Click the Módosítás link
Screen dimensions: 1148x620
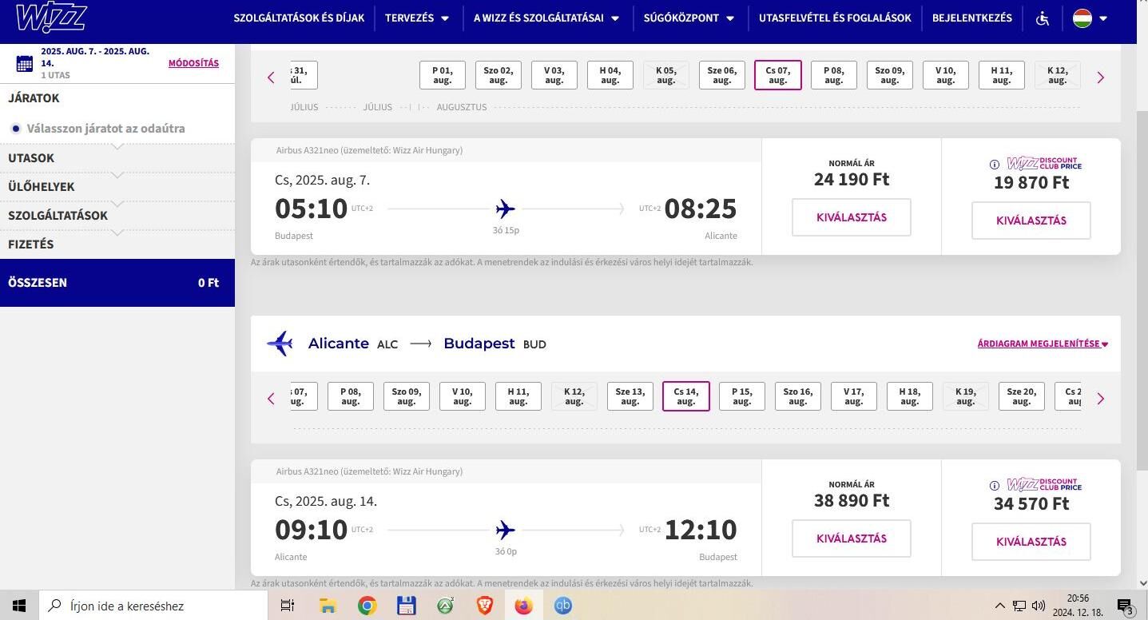(x=193, y=63)
